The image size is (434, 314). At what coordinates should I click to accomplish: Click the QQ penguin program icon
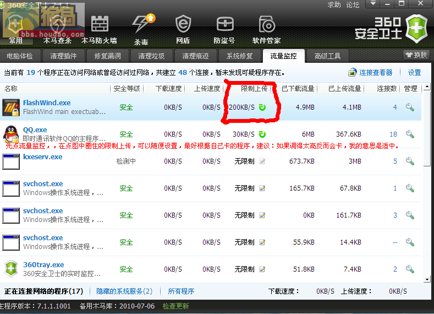11,134
